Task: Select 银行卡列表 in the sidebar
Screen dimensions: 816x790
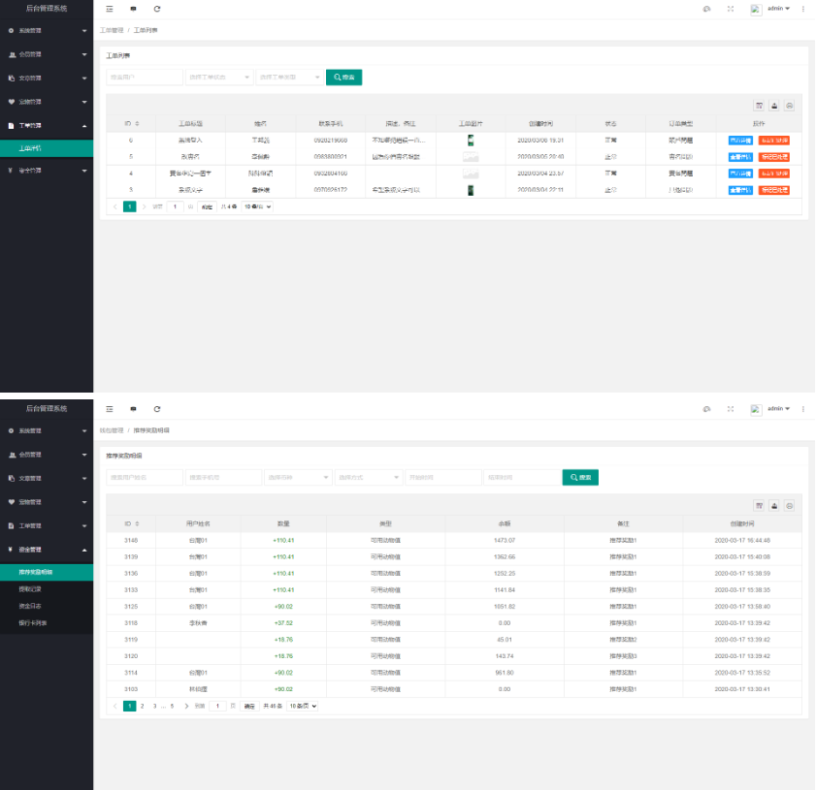Action: coord(33,622)
